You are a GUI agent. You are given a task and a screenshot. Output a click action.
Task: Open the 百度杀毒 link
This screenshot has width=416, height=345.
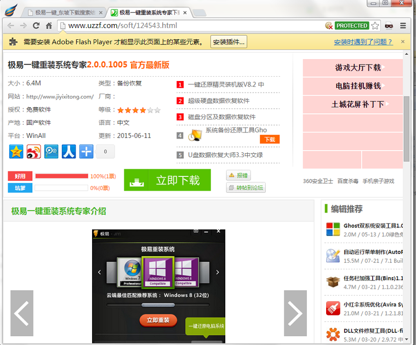(348, 181)
